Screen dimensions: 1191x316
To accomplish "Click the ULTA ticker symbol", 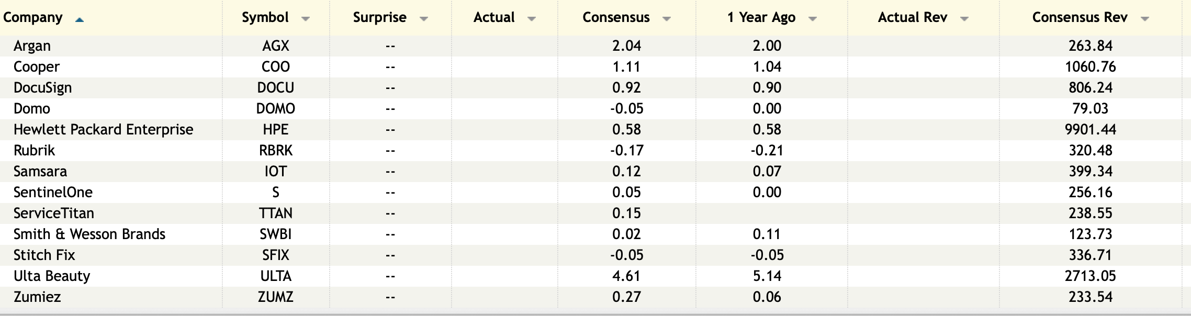I will [276, 276].
